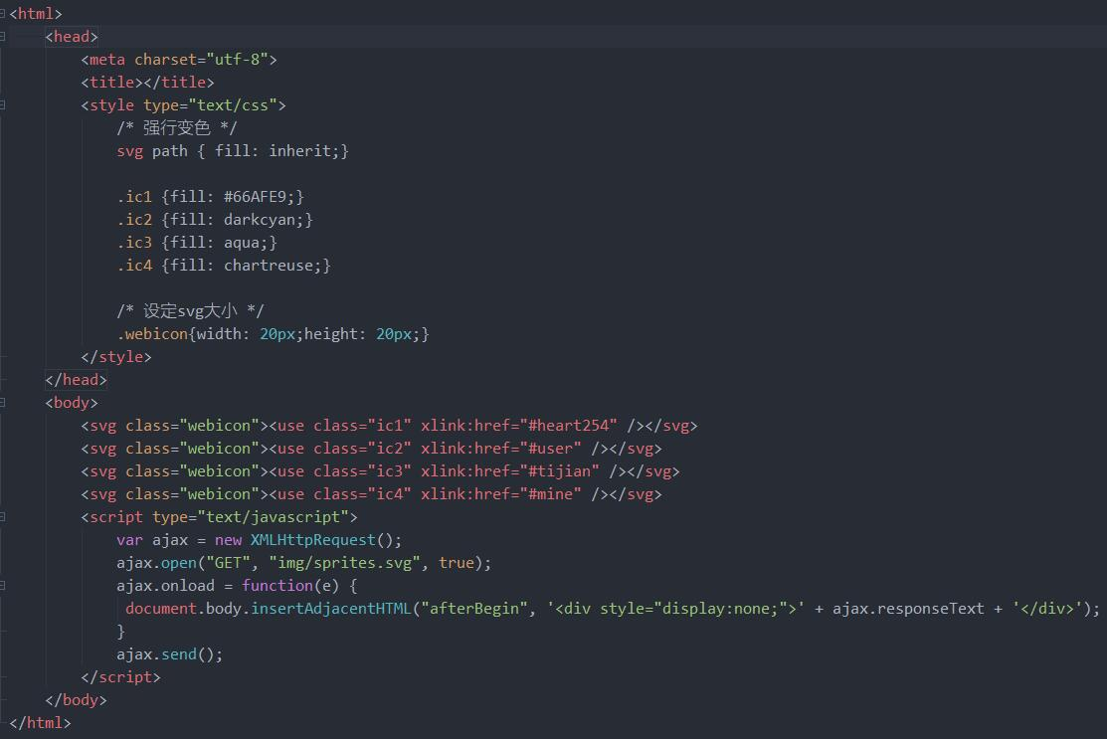1107x739 pixels.
Task: Click the "img/sprites.svg" string
Action: click(x=344, y=563)
